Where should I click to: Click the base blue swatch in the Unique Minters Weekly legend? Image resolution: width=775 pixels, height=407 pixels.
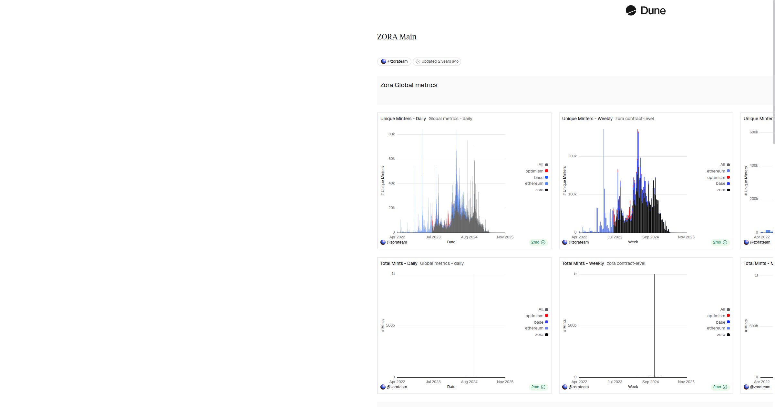click(x=728, y=183)
